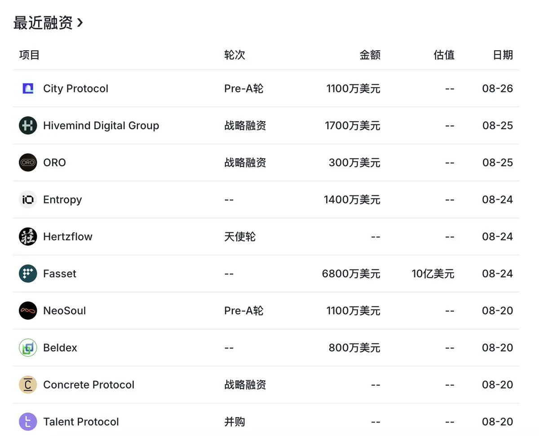Click Fasset's 08-24 date
The width and height of the screenshot is (539, 436).
[x=498, y=274]
